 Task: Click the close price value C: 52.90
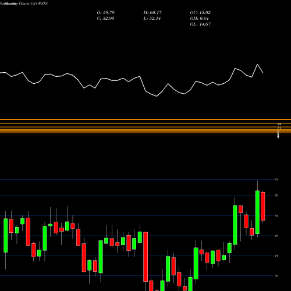click(x=106, y=19)
